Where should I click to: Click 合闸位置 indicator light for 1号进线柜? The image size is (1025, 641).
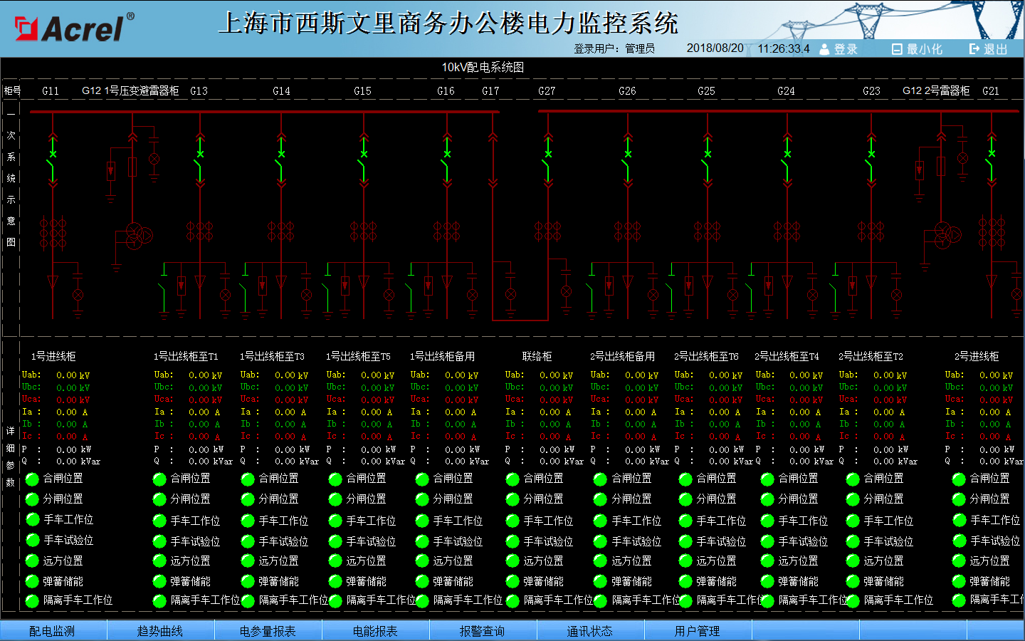tap(32, 479)
